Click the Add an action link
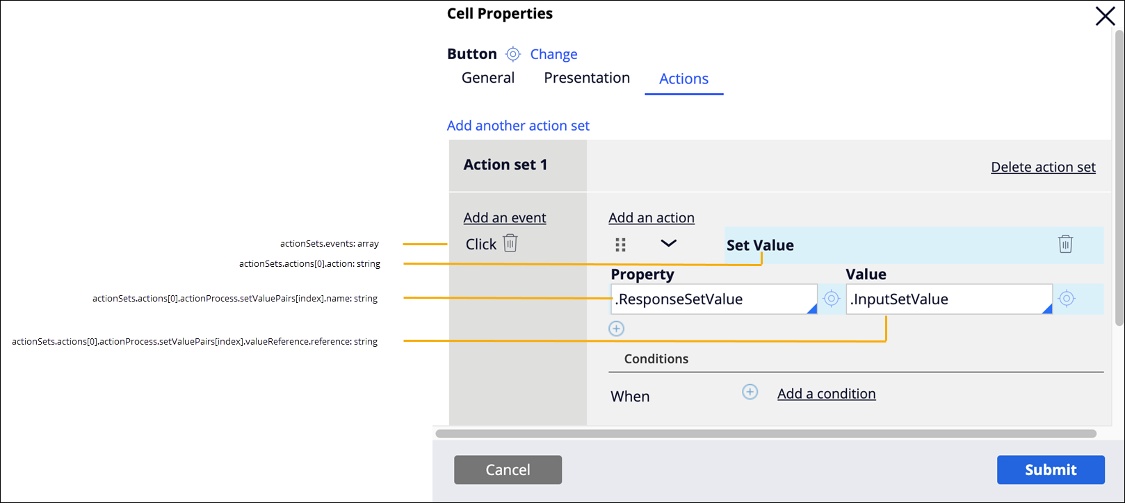 [651, 218]
